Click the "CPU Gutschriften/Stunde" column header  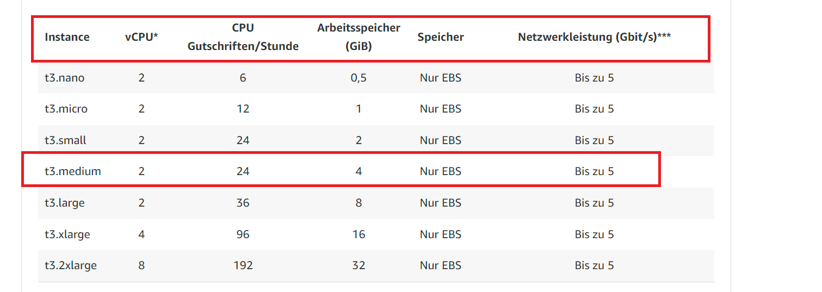[x=243, y=37]
